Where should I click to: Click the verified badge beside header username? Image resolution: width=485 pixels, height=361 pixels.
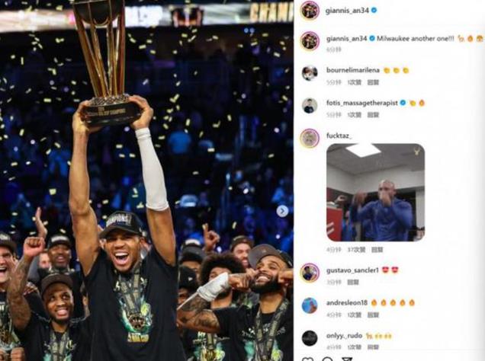click(374, 10)
